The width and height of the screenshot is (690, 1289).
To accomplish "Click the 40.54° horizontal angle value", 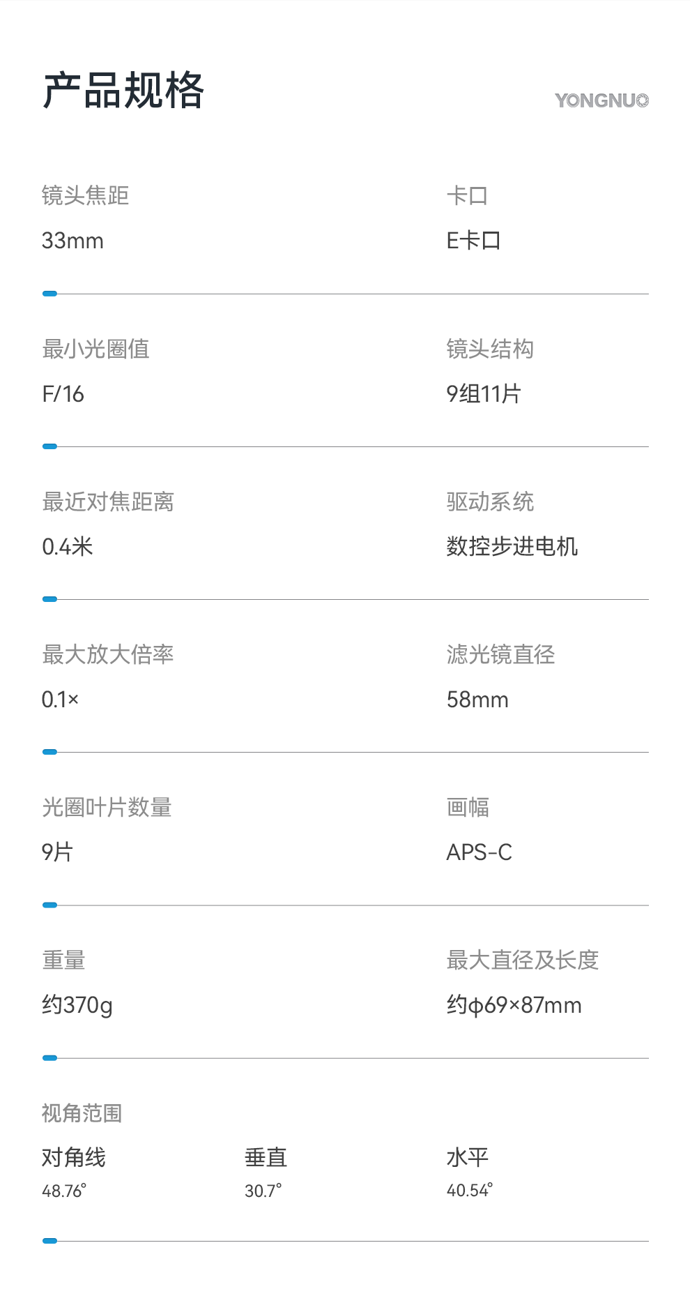I will (x=470, y=1190).
